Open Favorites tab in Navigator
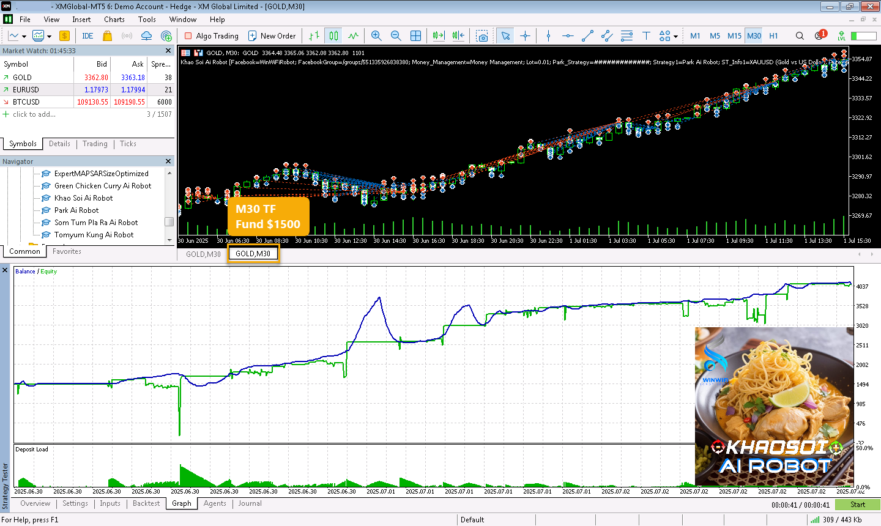The image size is (881, 526). coord(67,251)
